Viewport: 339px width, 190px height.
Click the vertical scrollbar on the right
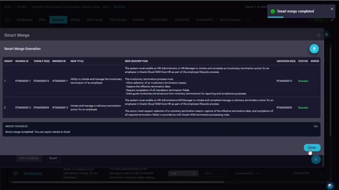[x=330, y=92]
